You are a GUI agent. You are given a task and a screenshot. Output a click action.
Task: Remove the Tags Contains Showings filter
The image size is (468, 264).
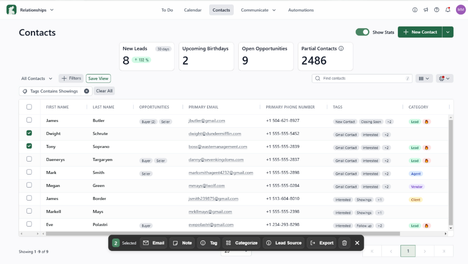87,91
